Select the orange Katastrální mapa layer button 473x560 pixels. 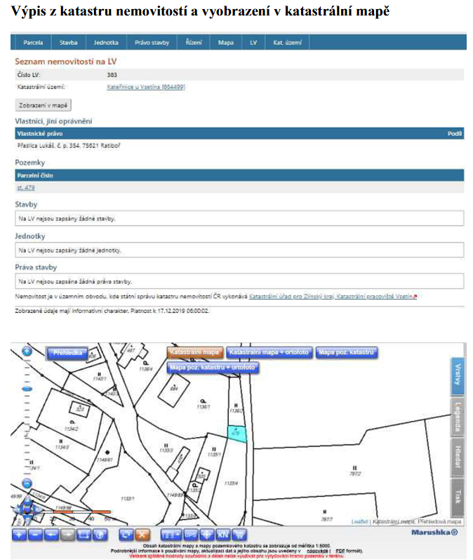click(195, 352)
